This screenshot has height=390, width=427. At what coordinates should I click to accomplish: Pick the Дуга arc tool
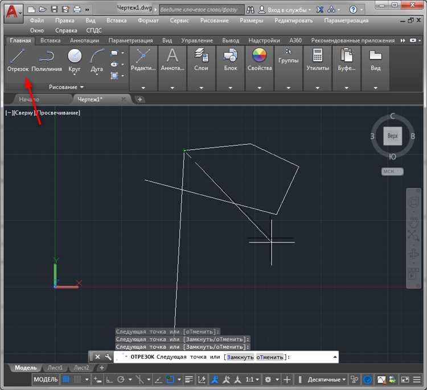tap(97, 60)
